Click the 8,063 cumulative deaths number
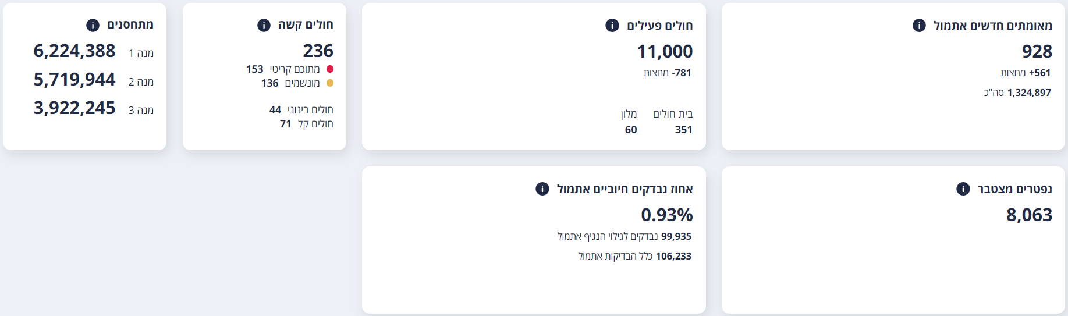Image resolution: width=1068 pixels, height=316 pixels. tap(1029, 215)
